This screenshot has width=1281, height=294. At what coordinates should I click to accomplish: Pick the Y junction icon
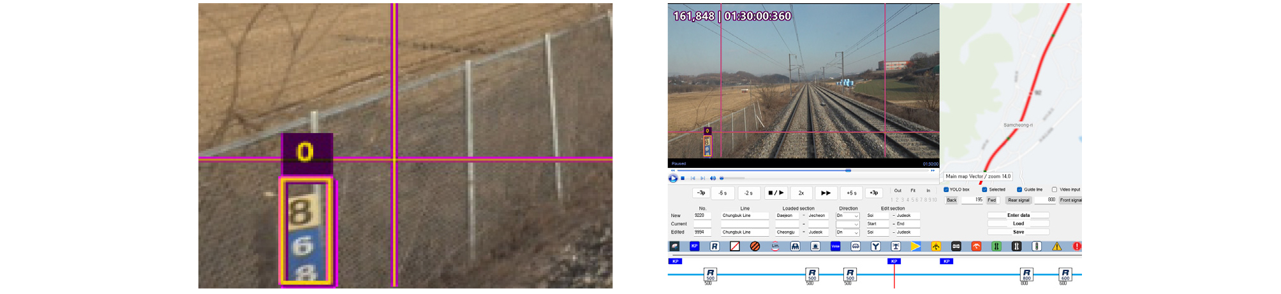[x=876, y=246]
